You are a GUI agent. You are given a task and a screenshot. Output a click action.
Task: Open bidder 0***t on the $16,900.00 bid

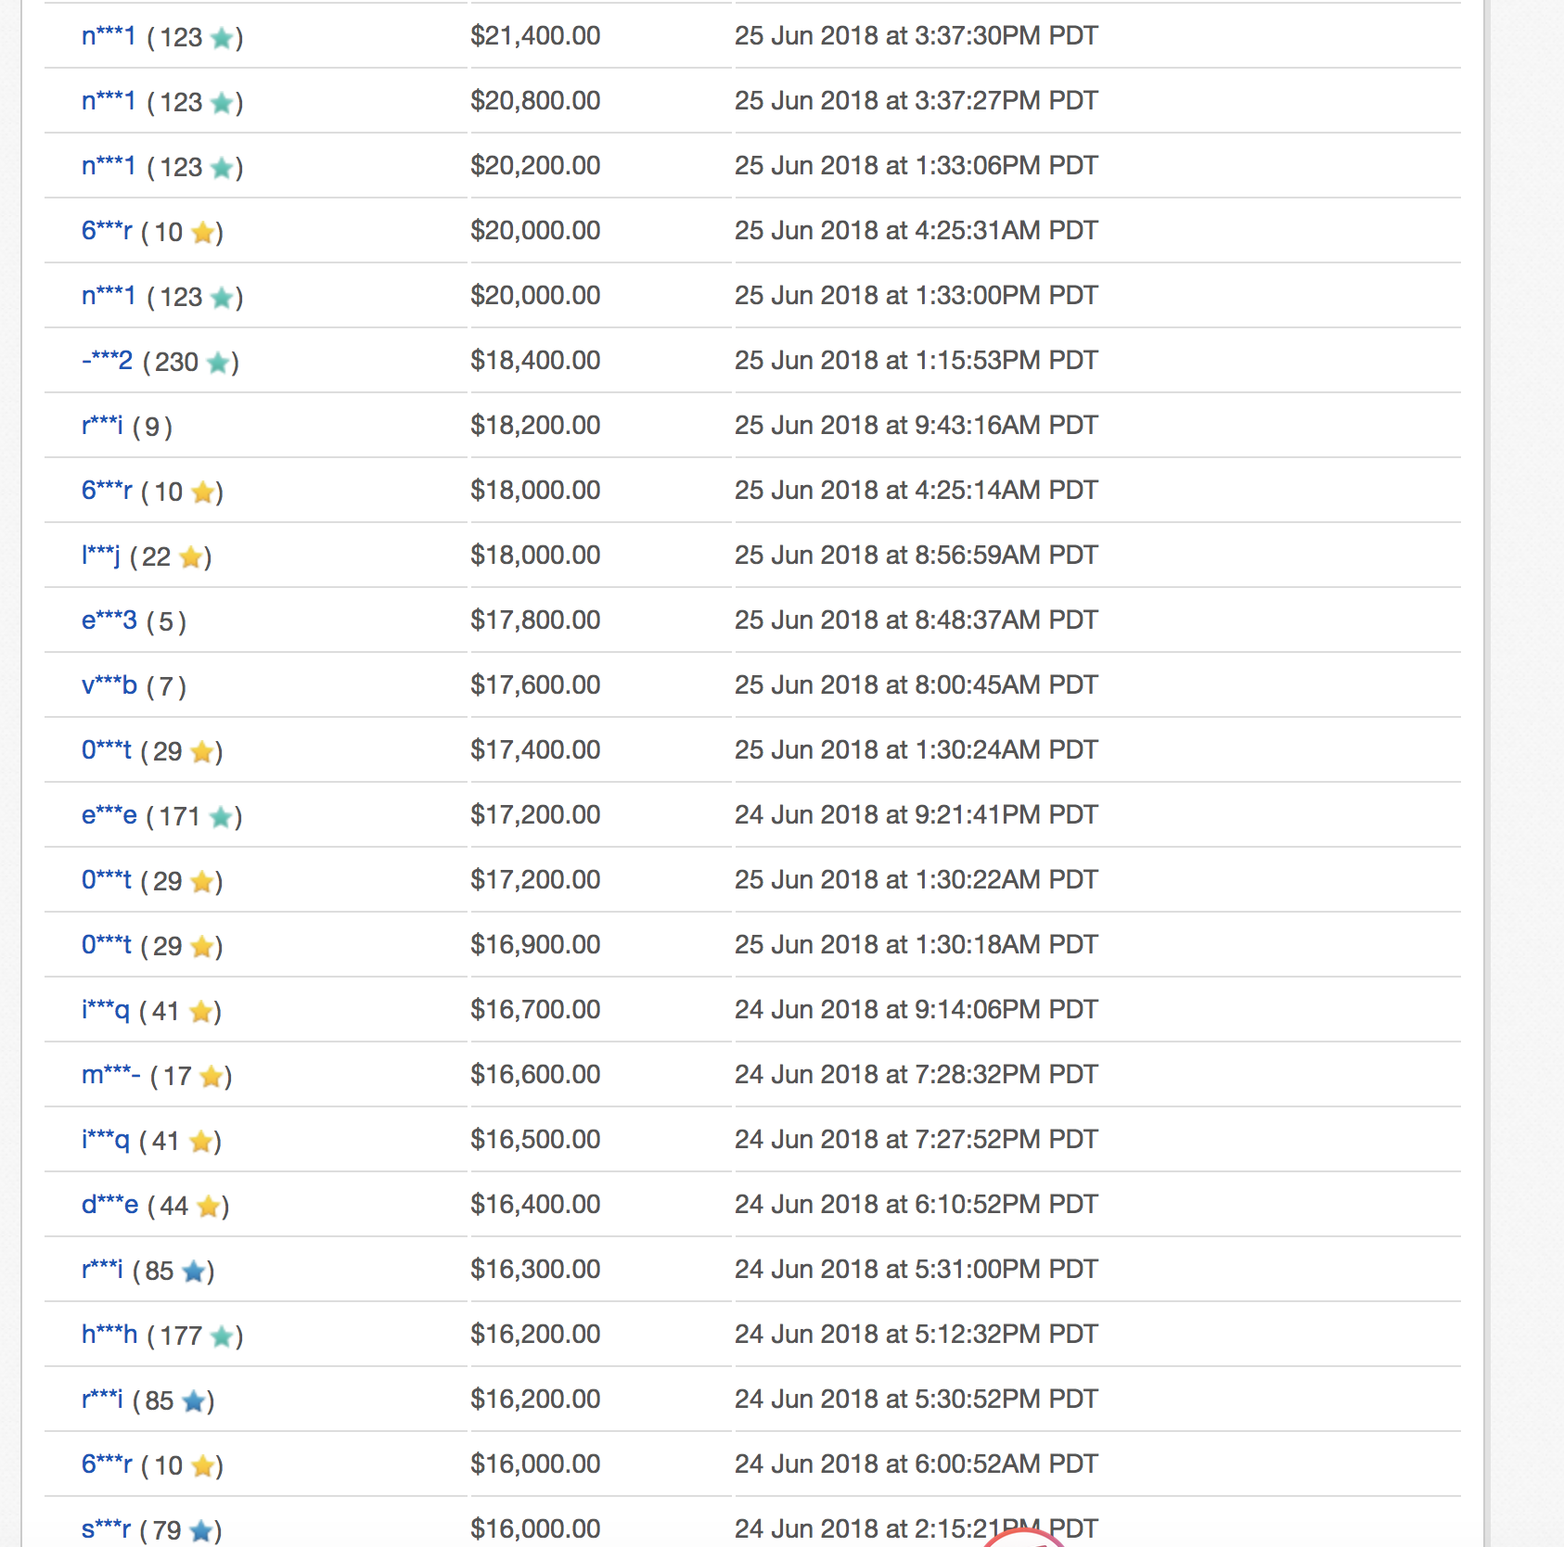tap(107, 945)
